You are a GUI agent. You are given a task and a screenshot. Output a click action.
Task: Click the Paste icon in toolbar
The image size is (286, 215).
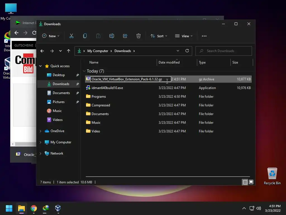98,36
